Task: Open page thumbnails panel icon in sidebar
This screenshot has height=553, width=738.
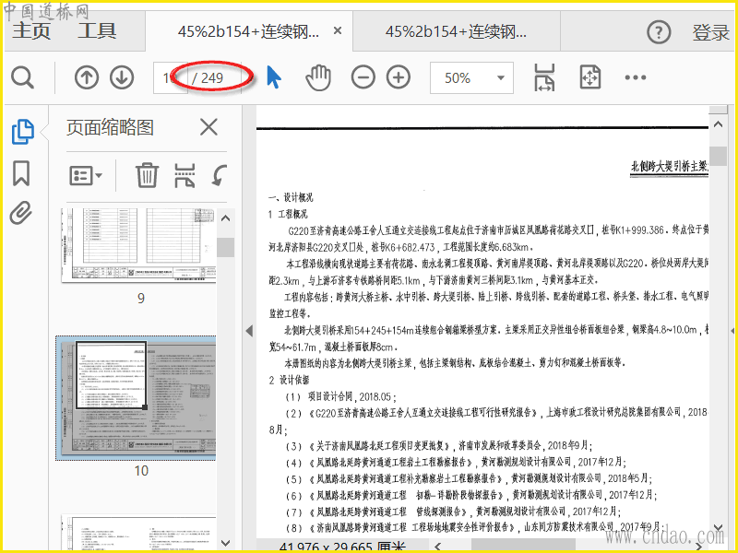Action: pyautogui.click(x=22, y=131)
